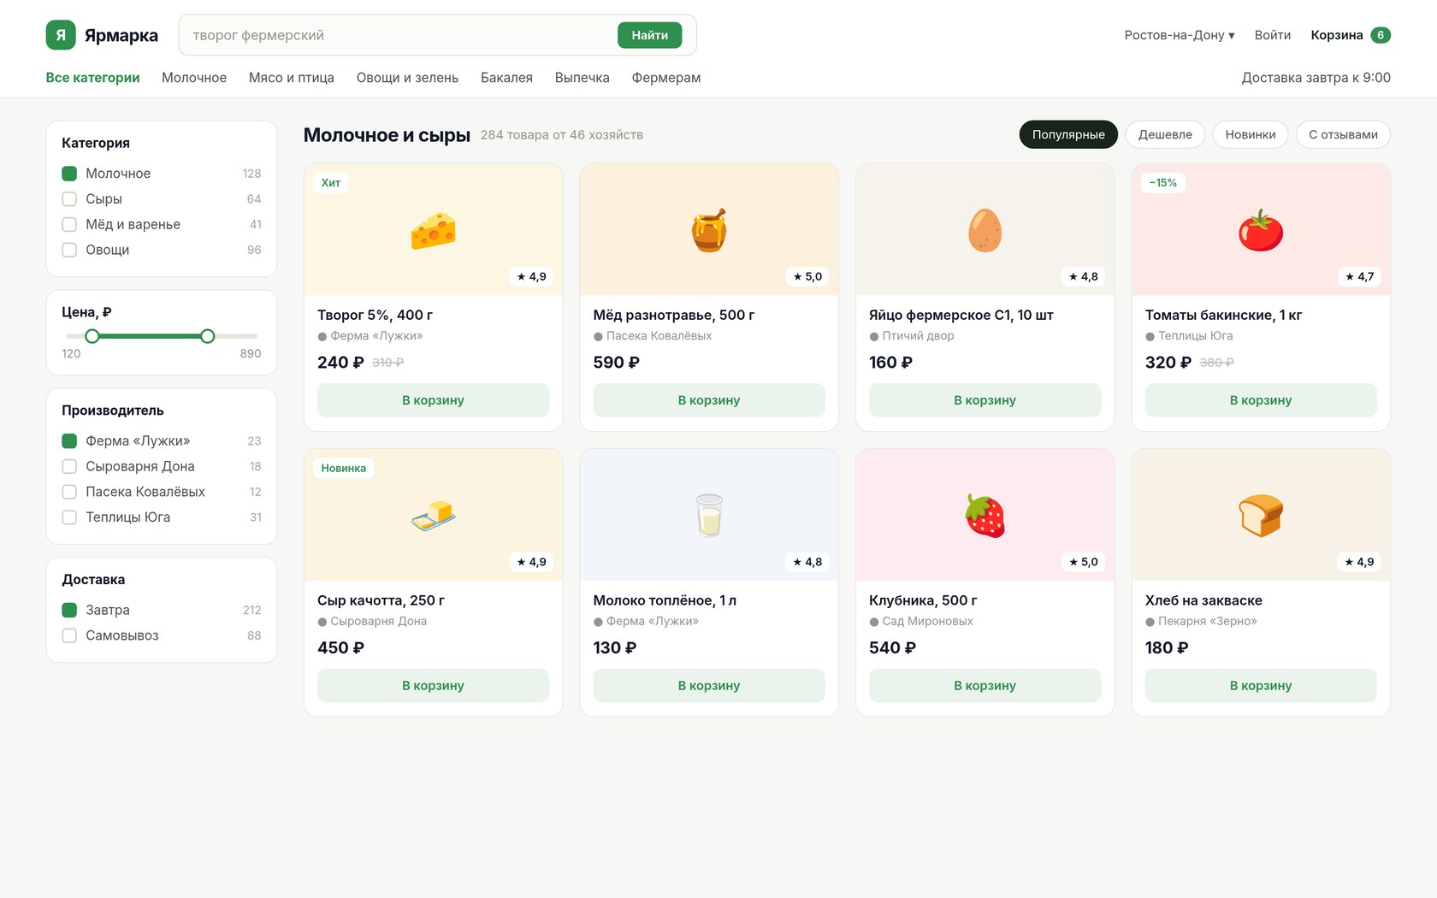Open Все категории menu item
The height and width of the screenshot is (898, 1437).
(92, 78)
